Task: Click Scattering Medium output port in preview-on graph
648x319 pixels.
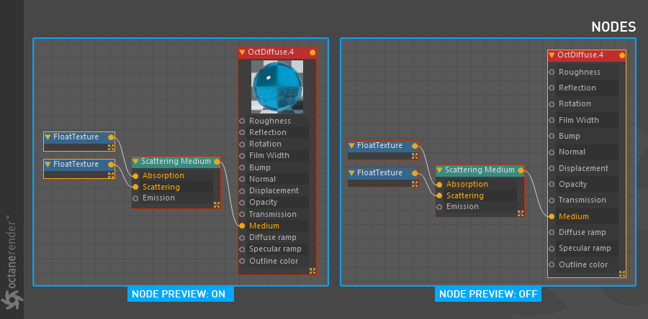Action: 217,162
